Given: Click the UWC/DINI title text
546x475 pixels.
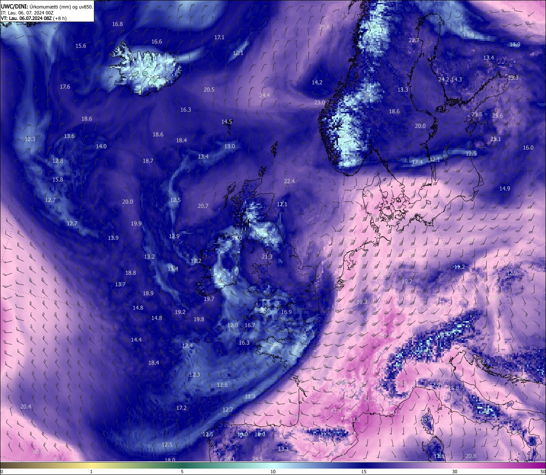Looking at the screenshot, I should coord(15,7).
